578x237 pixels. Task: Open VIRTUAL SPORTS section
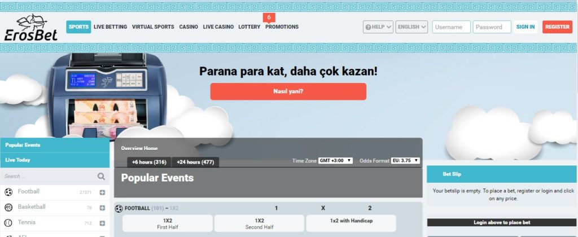pos(153,27)
